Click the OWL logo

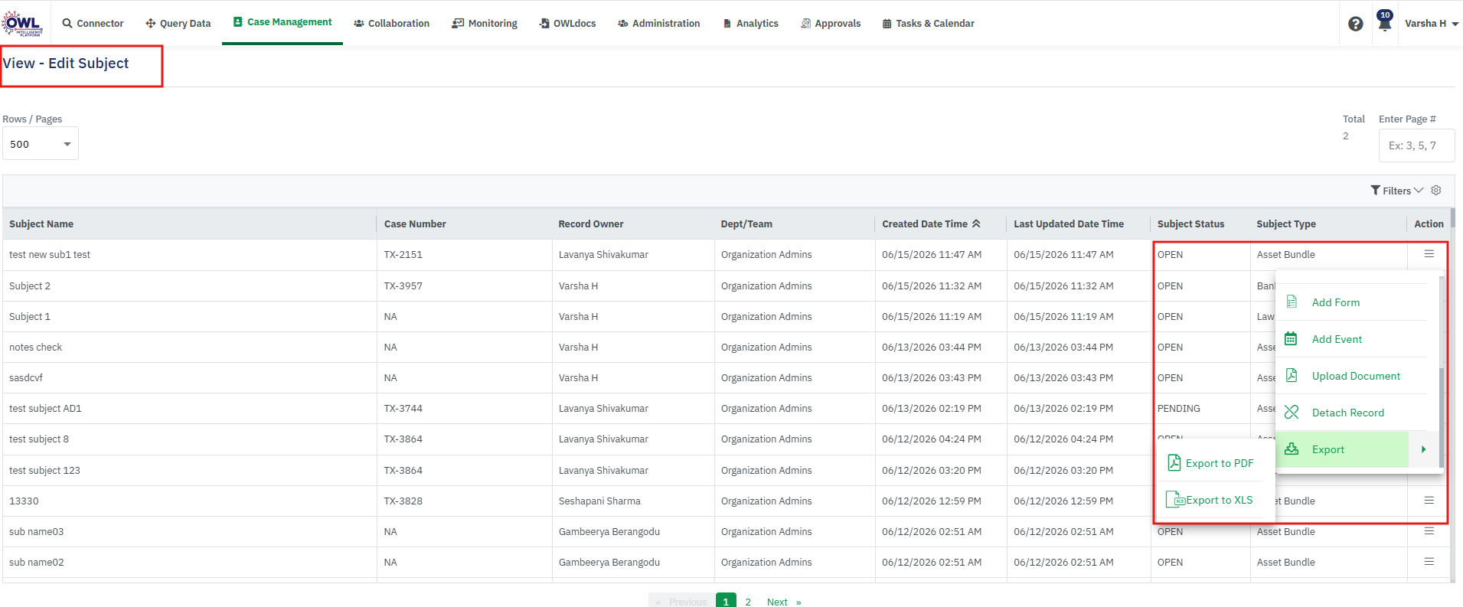tap(23, 23)
